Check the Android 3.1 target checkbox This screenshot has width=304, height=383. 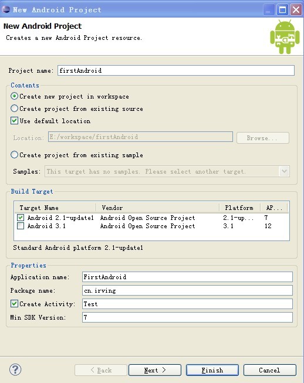21,226
